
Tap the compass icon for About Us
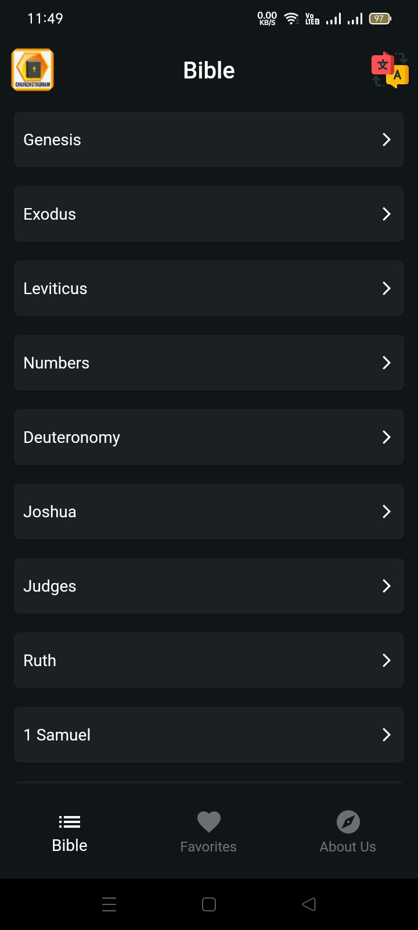348,821
